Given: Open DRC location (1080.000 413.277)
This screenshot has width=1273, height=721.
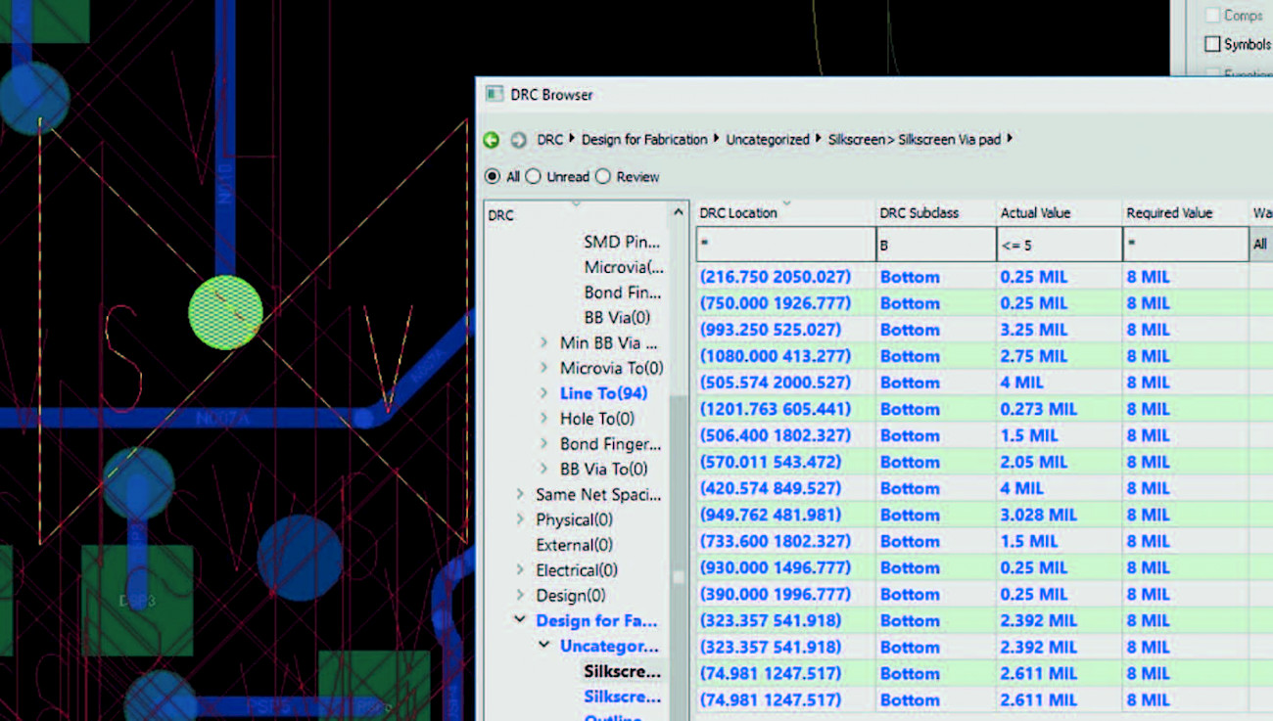Looking at the screenshot, I should pyautogui.click(x=775, y=356).
